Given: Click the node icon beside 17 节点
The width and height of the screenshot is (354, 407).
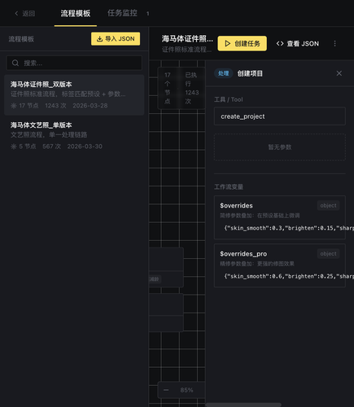Looking at the screenshot, I should tap(14, 106).
